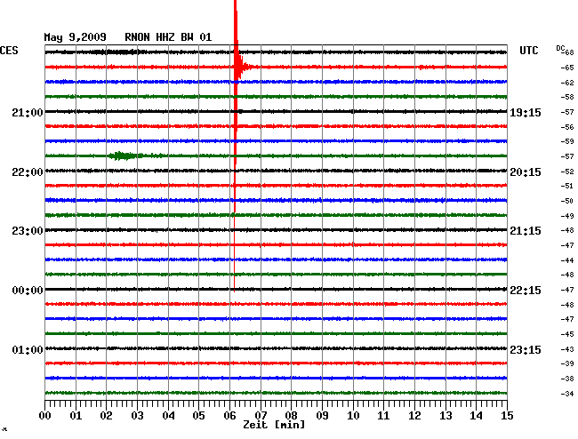The width and height of the screenshot is (578, 439).
Task: Click minute tick label 13
Action: click(446, 416)
